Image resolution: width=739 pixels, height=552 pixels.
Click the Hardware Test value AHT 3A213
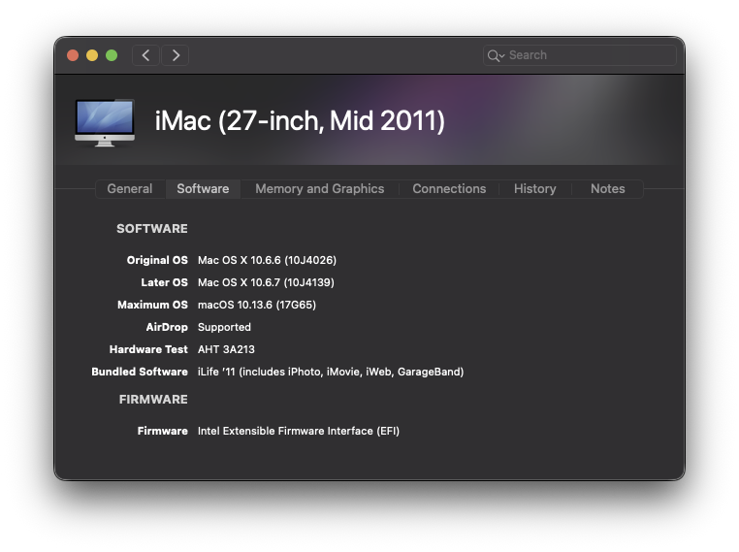coord(226,349)
